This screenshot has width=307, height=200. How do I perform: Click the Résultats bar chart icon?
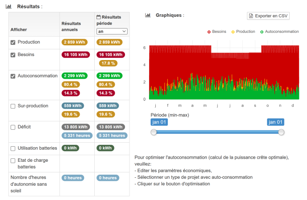pos(8,7)
